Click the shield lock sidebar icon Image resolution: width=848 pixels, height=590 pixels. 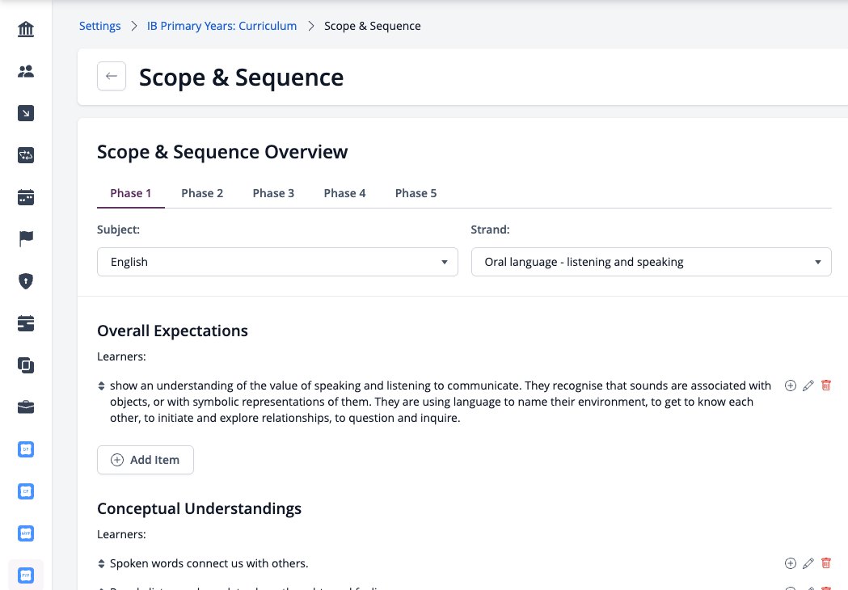(25, 281)
